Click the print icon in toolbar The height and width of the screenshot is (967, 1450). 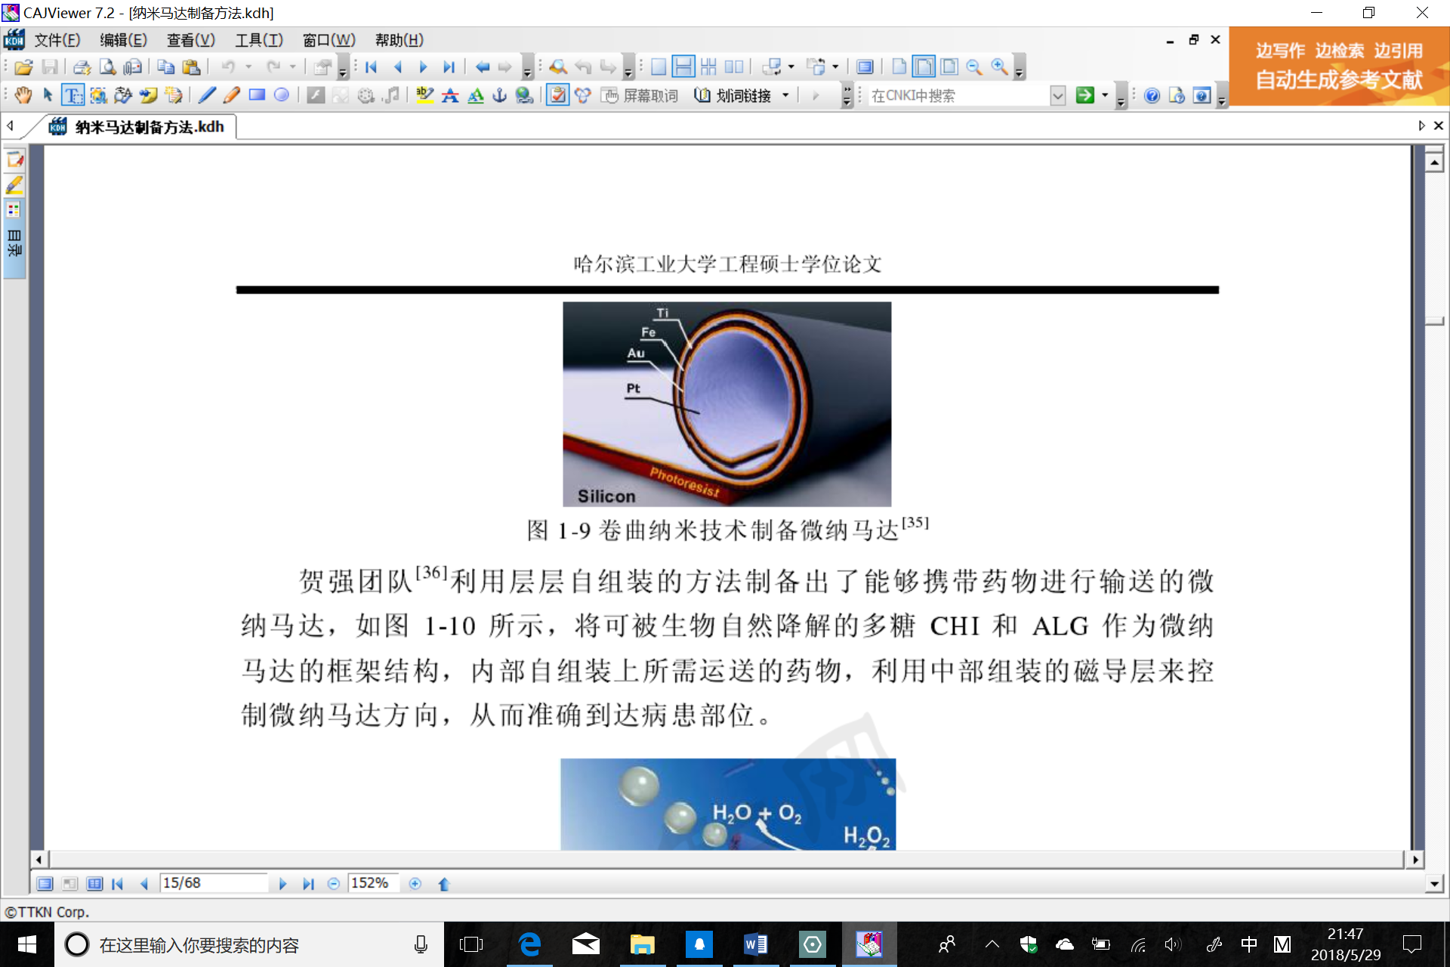(82, 67)
